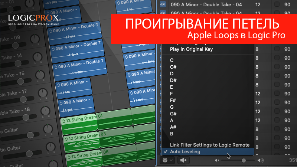Select key D# from the menu
The width and height of the screenshot is (297, 167).
(x=173, y=80)
